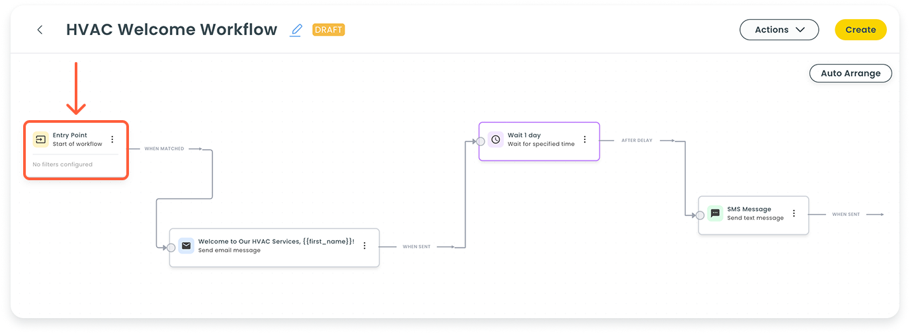
Task: Click the SMS node input connector circle
Action: pos(700,215)
